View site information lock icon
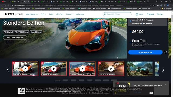Viewport: 173px width, 97px height. pos(13,5)
